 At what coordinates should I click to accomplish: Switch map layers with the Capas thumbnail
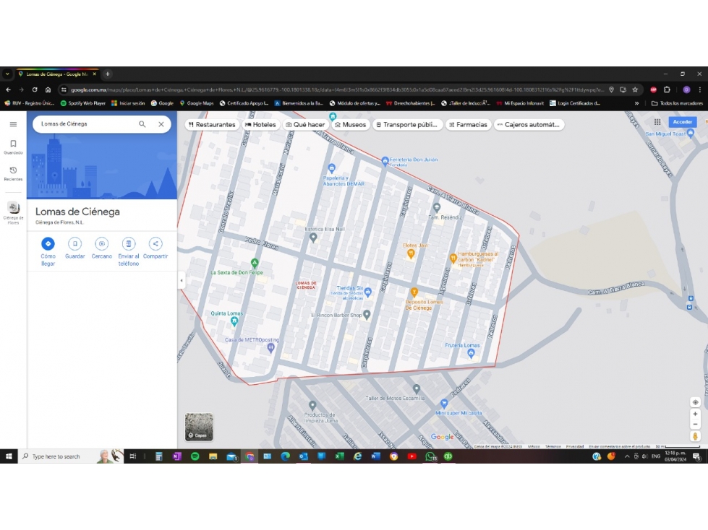click(x=199, y=427)
